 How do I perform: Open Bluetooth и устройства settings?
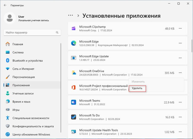click(x=27, y=61)
